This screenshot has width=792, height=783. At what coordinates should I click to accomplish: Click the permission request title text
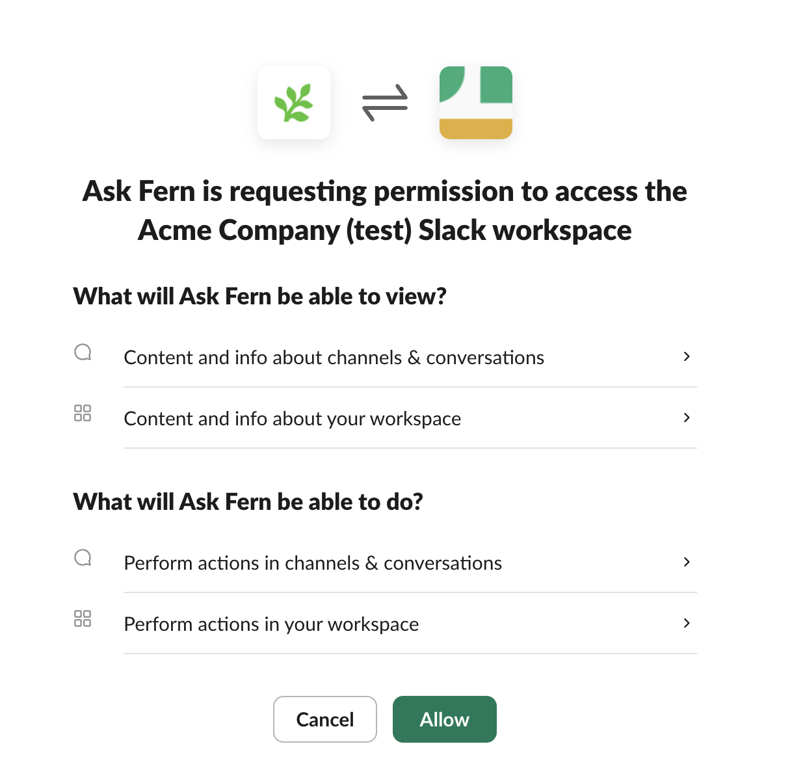coord(384,210)
